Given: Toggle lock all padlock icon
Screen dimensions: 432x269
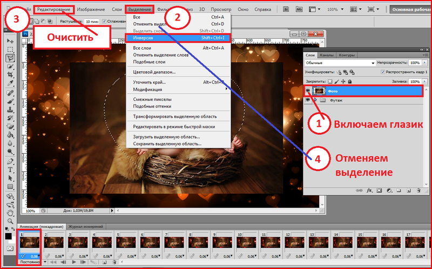Looking at the screenshot, I should coord(350,81).
